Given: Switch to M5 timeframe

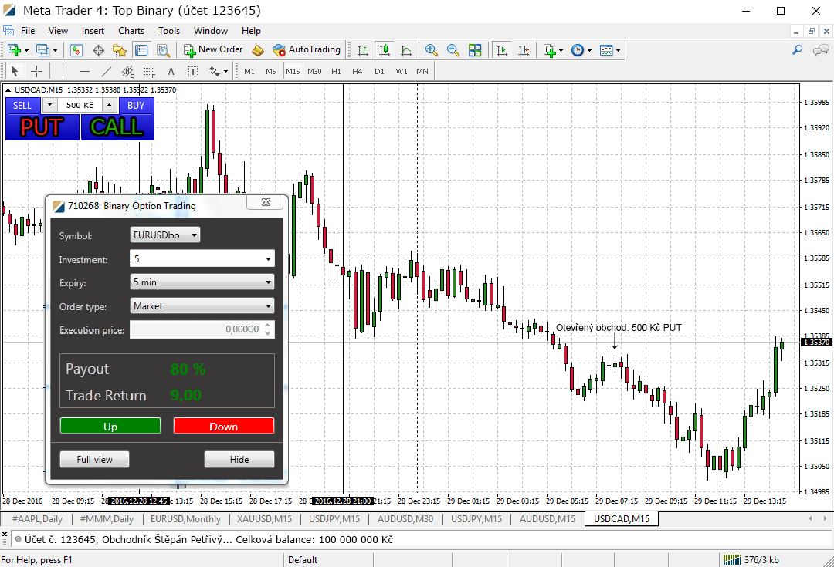Looking at the screenshot, I should tap(271, 71).
